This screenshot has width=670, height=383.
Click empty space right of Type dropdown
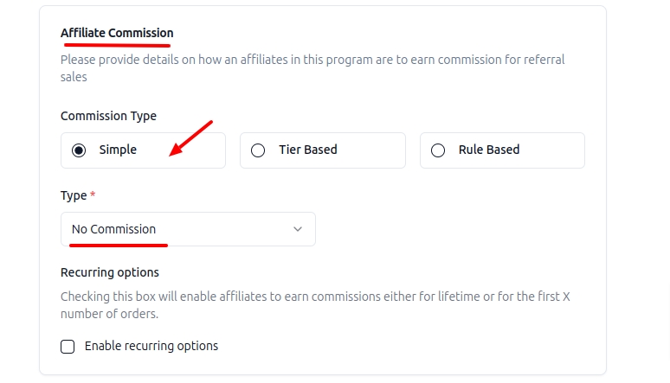coord(450,229)
